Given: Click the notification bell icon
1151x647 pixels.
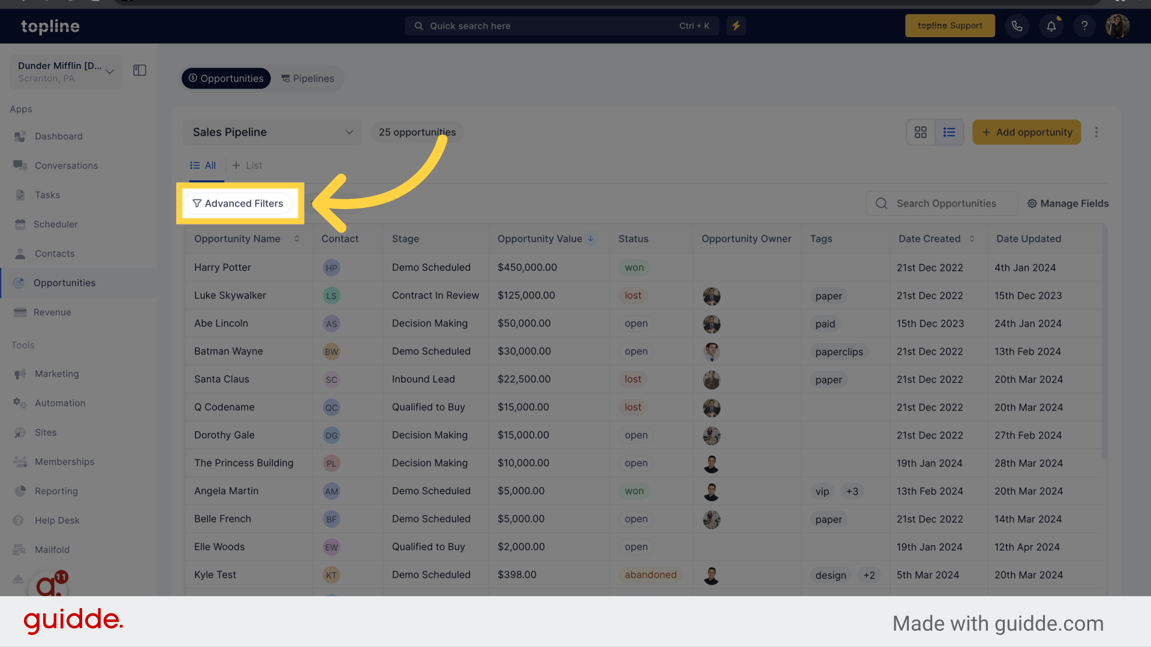Looking at the screenshot, I should coord(1051,26).
